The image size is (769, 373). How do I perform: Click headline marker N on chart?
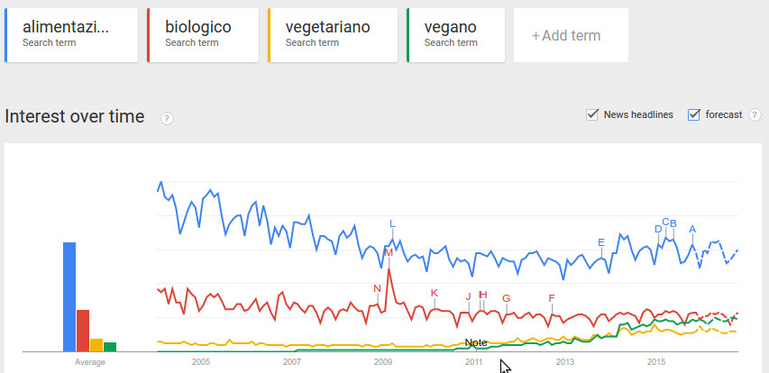pyautogui.click(x=377, y=288)
